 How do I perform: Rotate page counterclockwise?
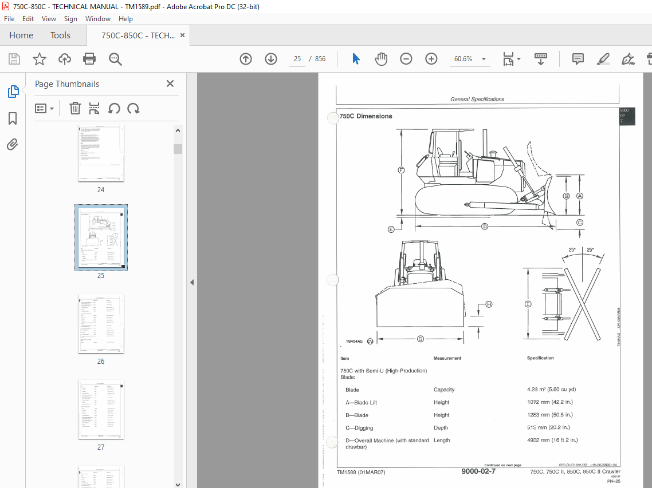(114, 108)
